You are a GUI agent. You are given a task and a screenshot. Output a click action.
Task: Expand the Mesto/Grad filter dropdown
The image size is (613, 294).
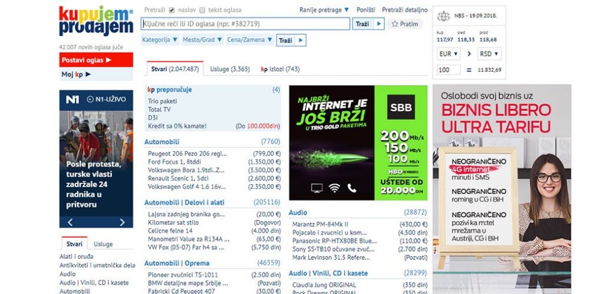[202, 40]
